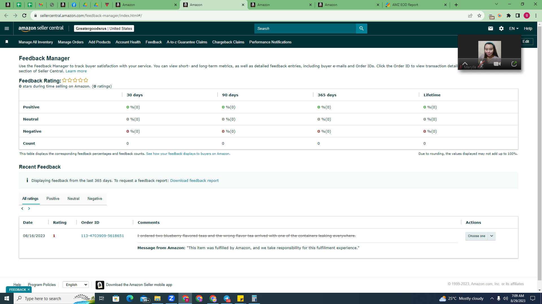Open the English language selector in footer
Screen dimensions: 542x304
[76, 285]
